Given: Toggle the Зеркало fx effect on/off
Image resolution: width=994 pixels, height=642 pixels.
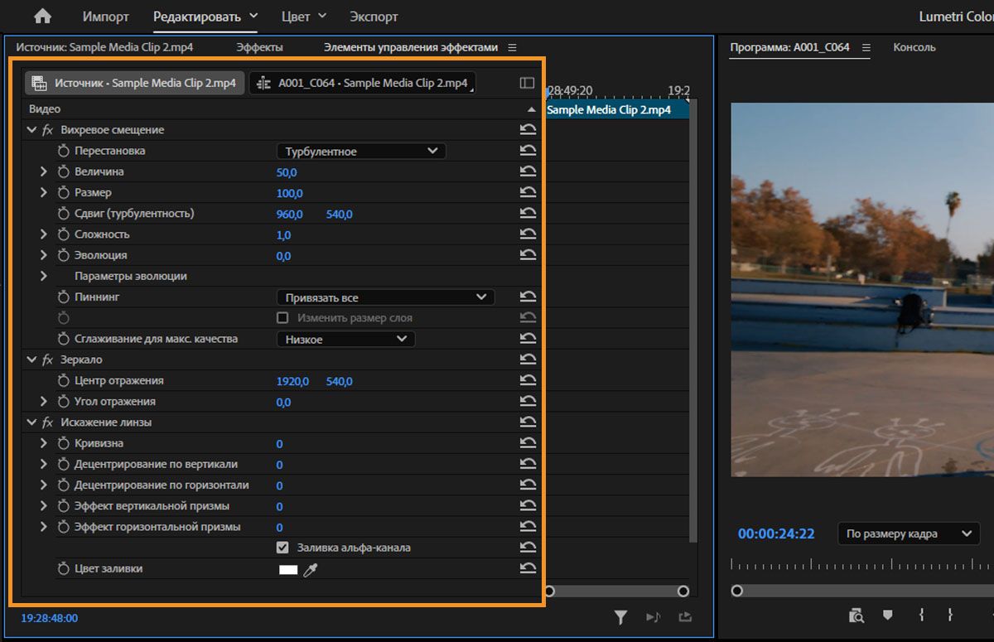Looking at the screenshot, I should click(x=47, y=360).
